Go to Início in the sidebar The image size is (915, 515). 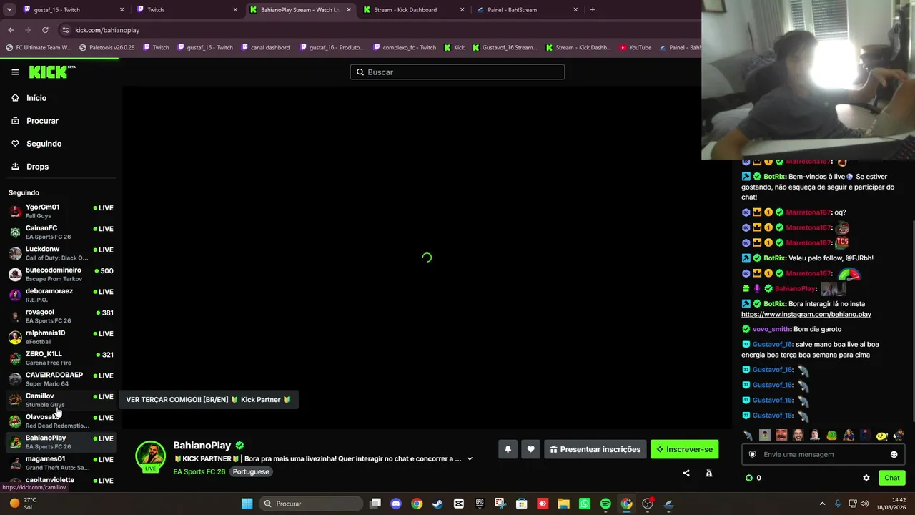pos(36,98)
